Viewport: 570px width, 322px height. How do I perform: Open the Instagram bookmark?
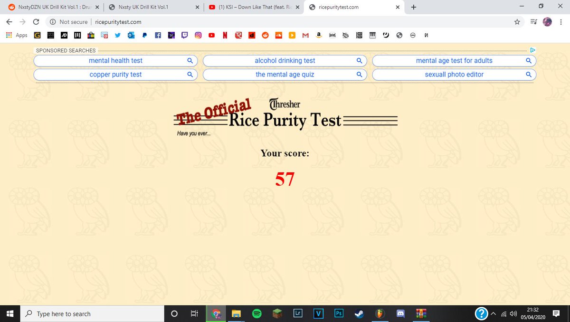(198, 35)
